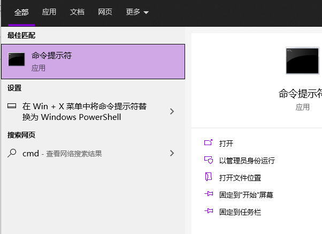Select the 文档 search filter tab

point(77,12)
